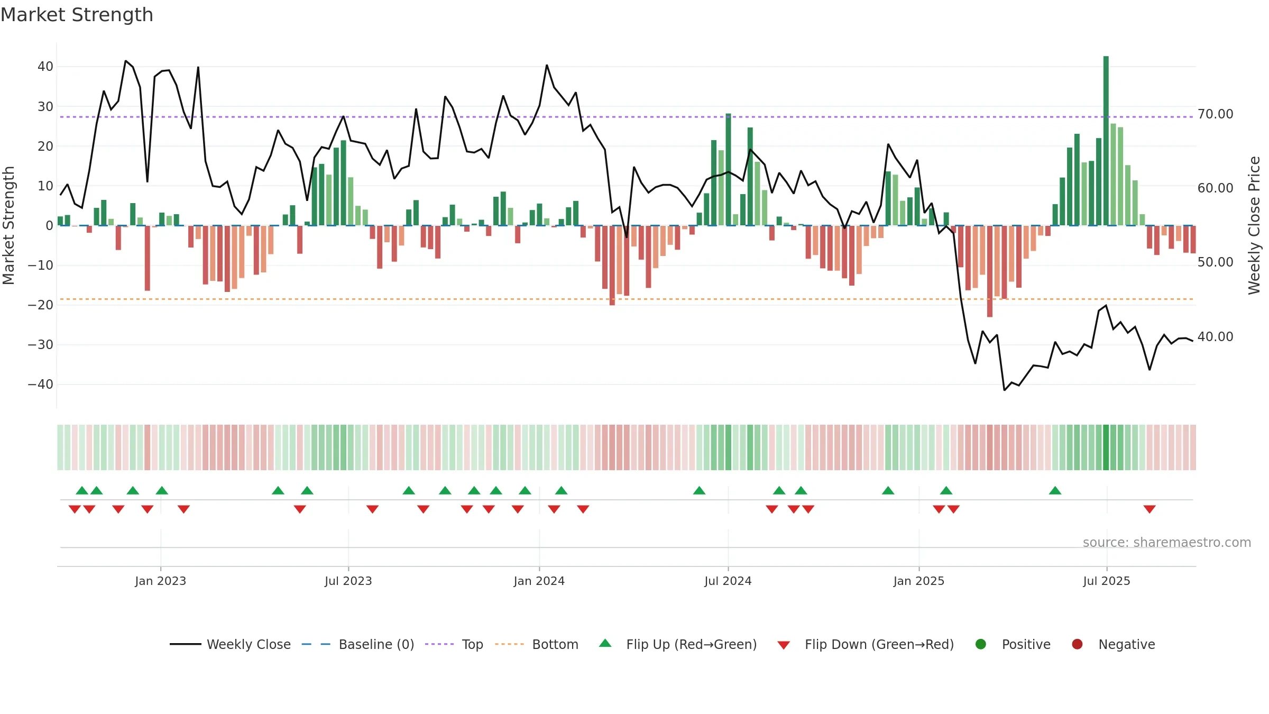Viewport: 1269px width, 714px height.
Task: Click the Jan 2023 axis label
Action: [x=161, y=581]
